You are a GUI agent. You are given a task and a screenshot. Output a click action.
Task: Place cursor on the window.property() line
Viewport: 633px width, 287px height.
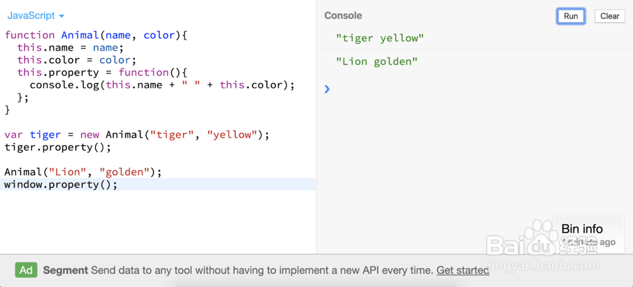(x=61, y=184)
